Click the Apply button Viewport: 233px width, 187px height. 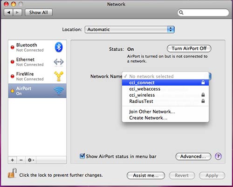pyautogui.click(x=212, y=175)
